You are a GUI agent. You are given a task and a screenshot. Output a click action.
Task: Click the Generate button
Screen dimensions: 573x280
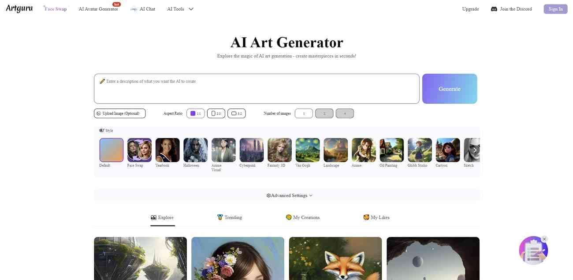tap(450, 89)
